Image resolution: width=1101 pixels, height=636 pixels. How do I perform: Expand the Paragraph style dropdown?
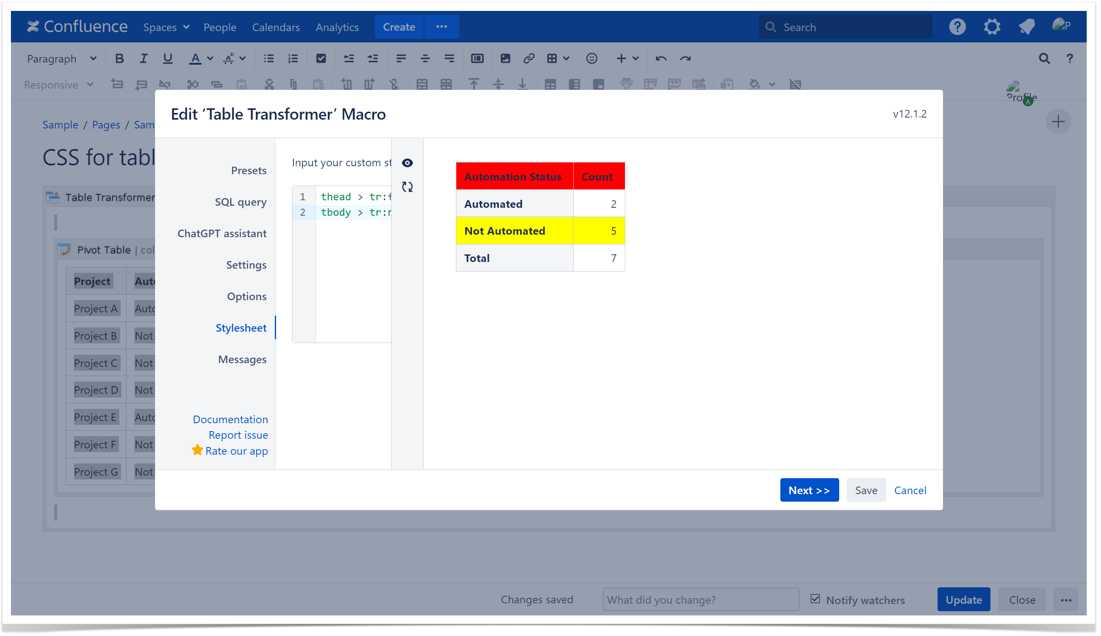pos(61,58)
